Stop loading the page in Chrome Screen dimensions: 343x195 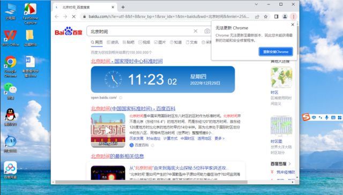tap(74, 17)
